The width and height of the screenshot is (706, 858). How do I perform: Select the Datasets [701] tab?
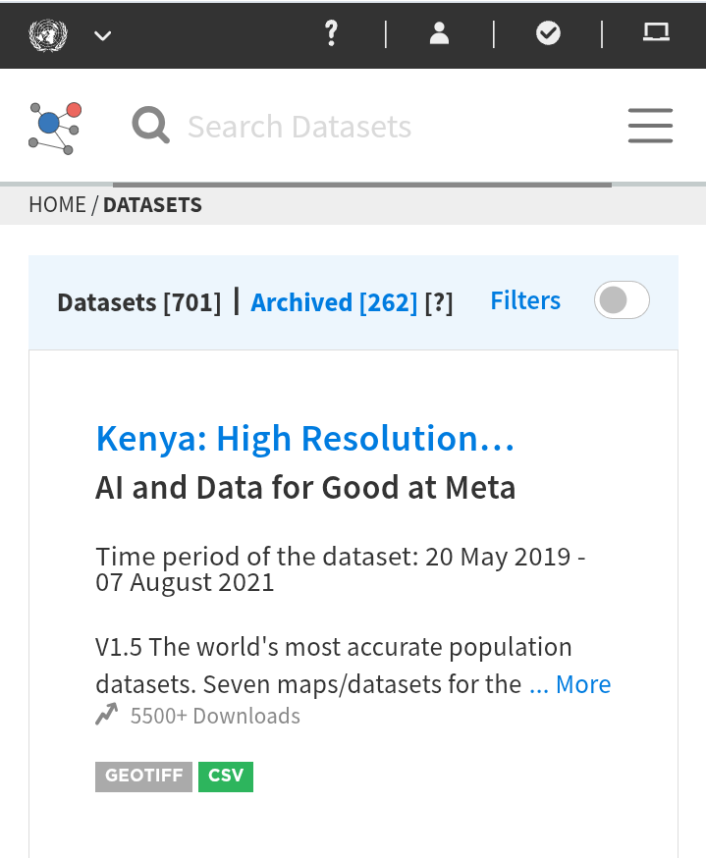(139, 302)
